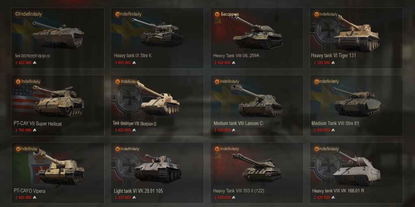This screenshot has width=415, height=207.
Task: Open Heavy tank IX Strv K title
Action: [133, 56]
